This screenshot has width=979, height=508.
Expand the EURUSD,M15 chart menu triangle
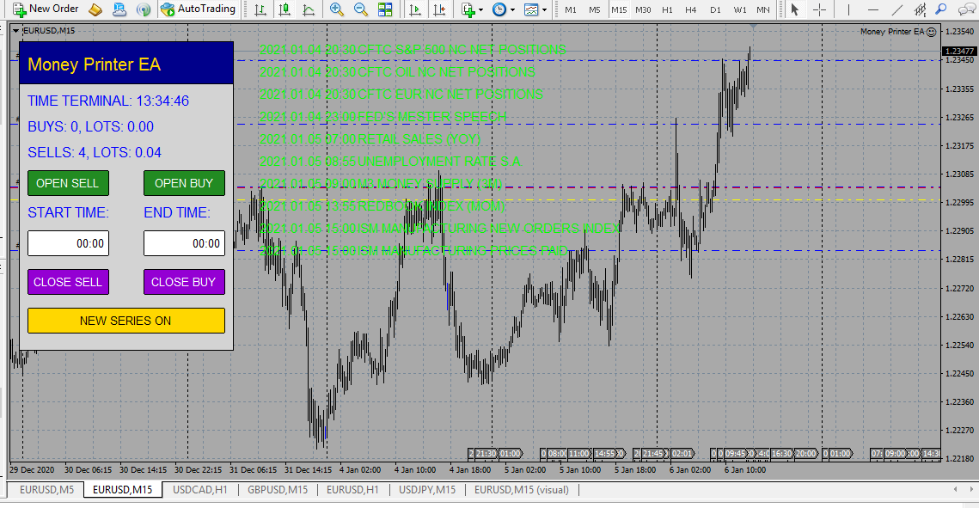pyautogui.click(x=15, y=31)
